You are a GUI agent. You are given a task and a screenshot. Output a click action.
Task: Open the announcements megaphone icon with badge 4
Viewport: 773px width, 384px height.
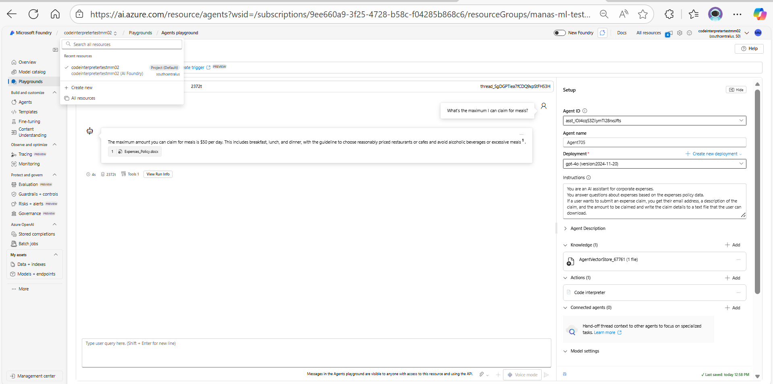pyautogui.click(x=669, y=33)
